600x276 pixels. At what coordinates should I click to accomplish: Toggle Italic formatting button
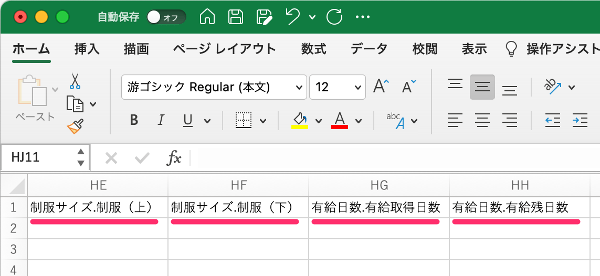(161, 121)
